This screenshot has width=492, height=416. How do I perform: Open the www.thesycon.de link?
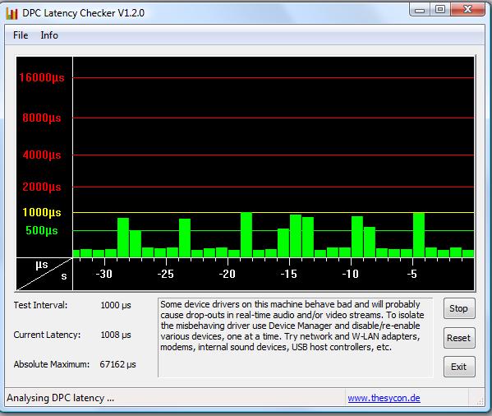[384, 398]
